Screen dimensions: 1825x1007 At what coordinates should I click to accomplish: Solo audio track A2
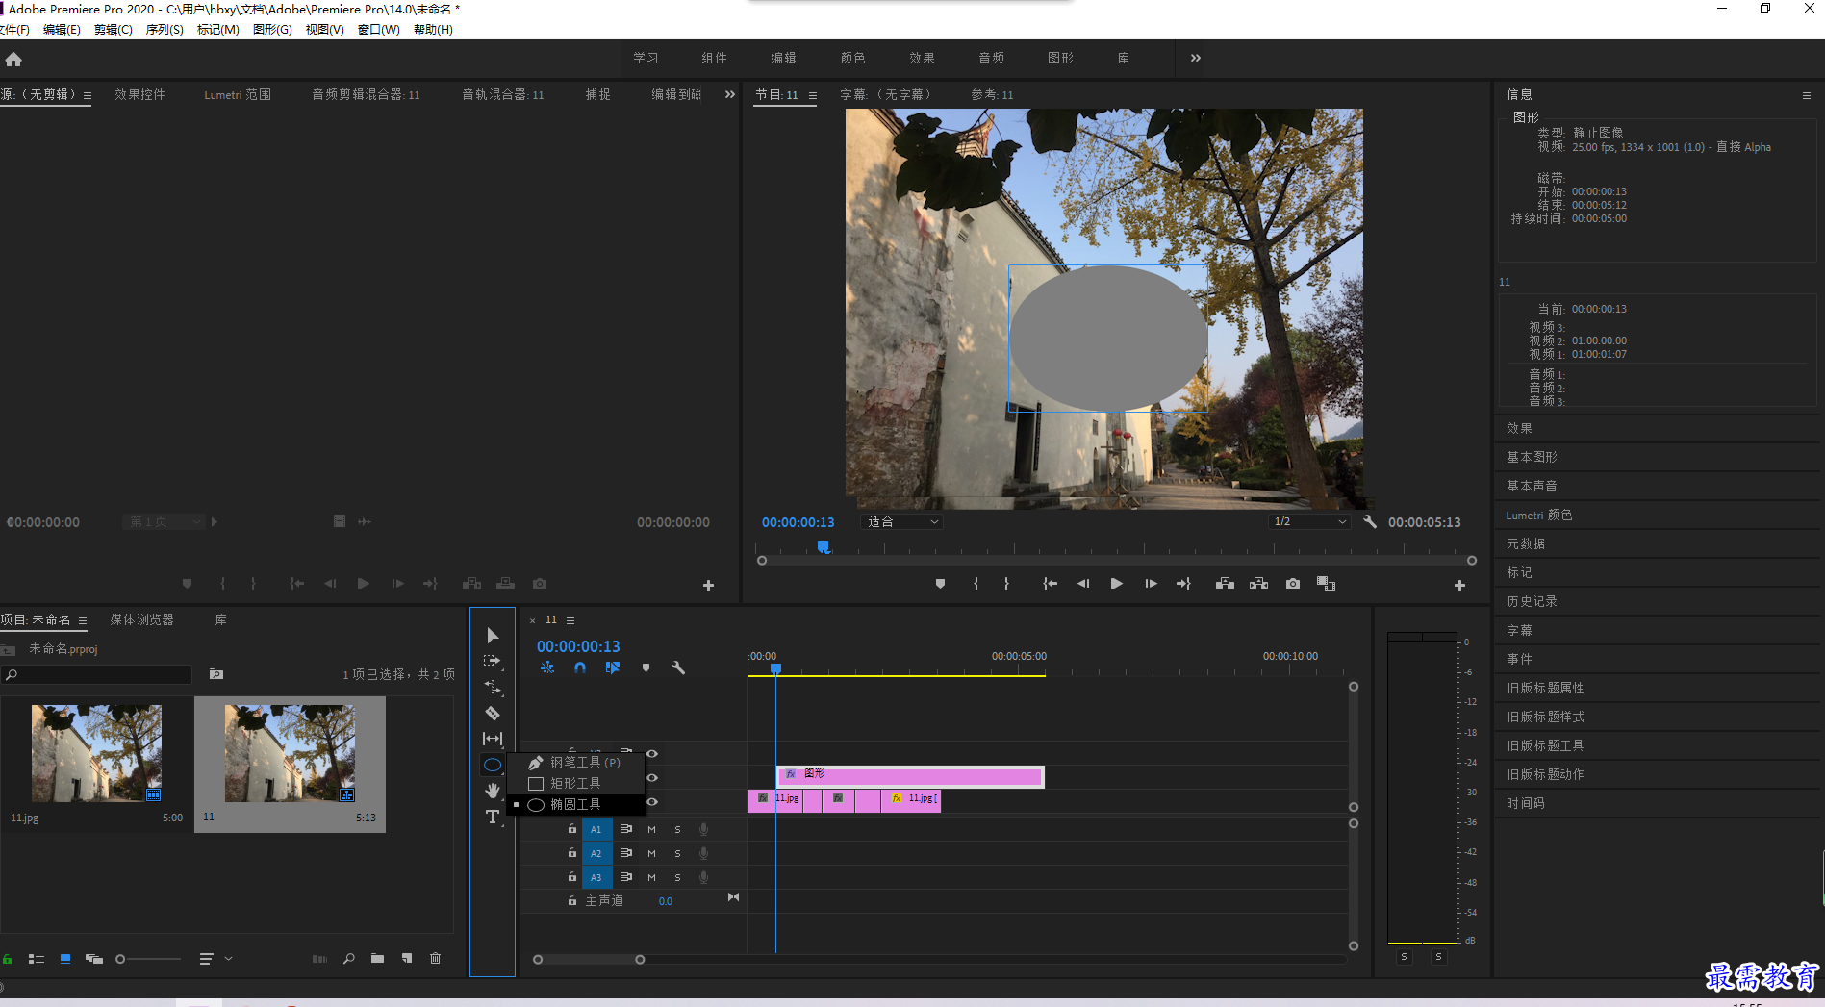click(x=677, y=853)
